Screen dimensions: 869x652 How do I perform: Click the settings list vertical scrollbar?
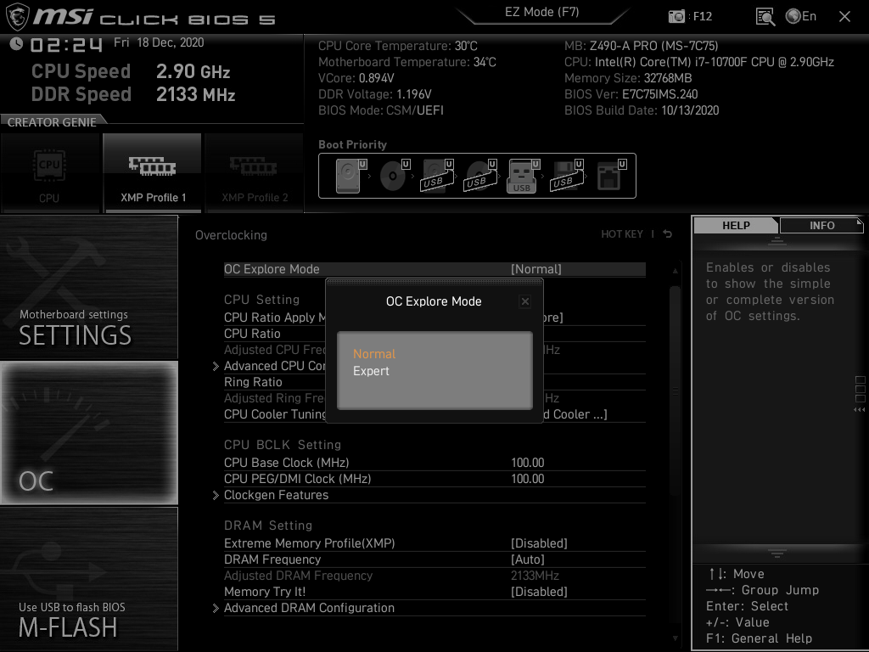pos(675,391)
